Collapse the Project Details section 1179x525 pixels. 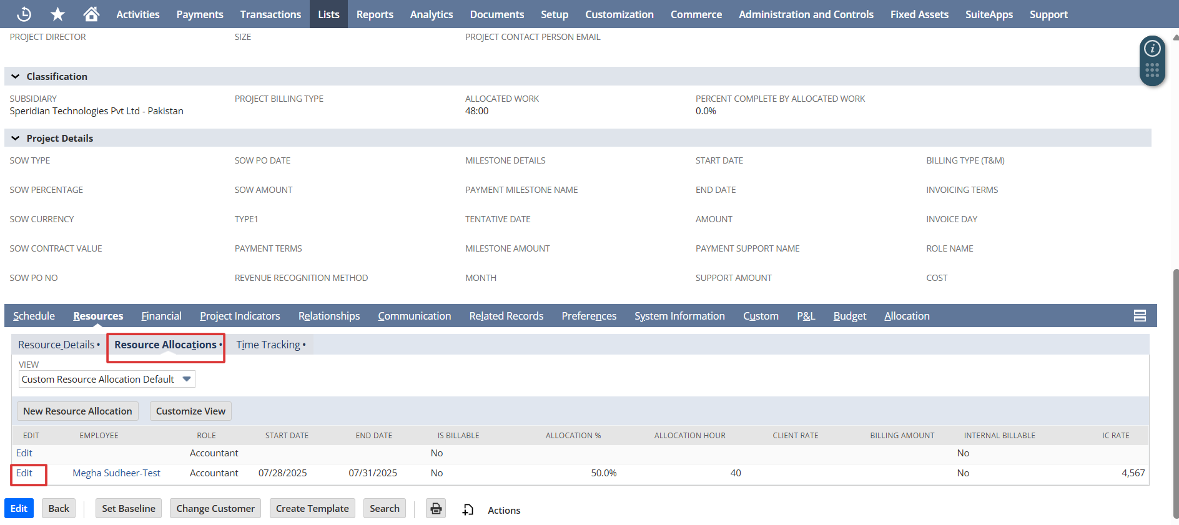click(16, 138)
